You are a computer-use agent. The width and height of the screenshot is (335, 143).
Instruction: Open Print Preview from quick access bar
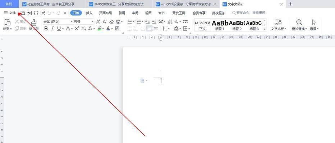43,13
